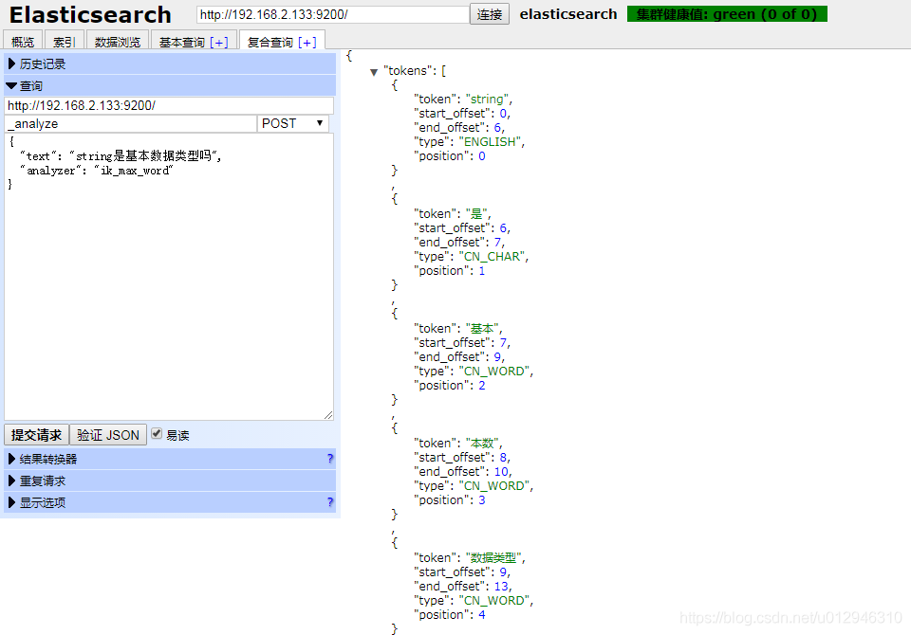Add a new 基本查询 tab with [+]
Image resolution: width=911 pixels, height=635 pixels.
click(x=219, y=42)
